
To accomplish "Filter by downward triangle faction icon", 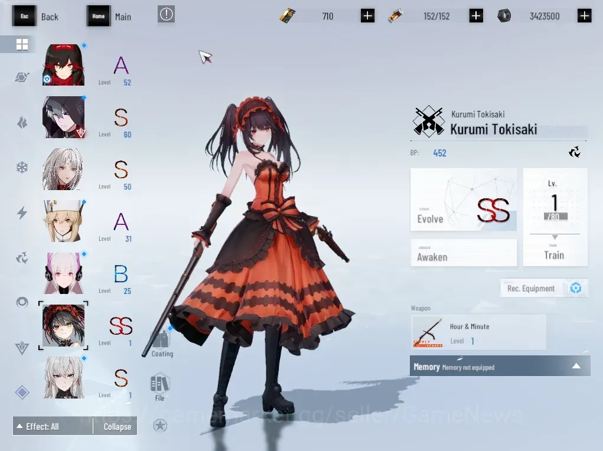I will click(x=22, y=348).
